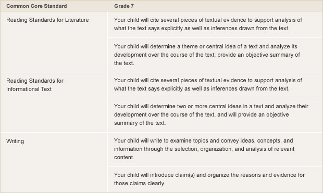Click the Writing cell on examining topics
The image size is (323, 193).
[x=215, y=149]
